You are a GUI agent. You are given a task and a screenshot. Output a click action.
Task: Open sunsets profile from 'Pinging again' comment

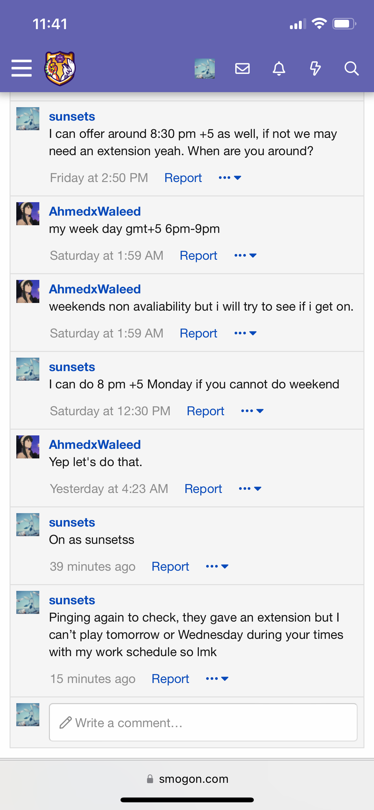(x=72, y=600)
